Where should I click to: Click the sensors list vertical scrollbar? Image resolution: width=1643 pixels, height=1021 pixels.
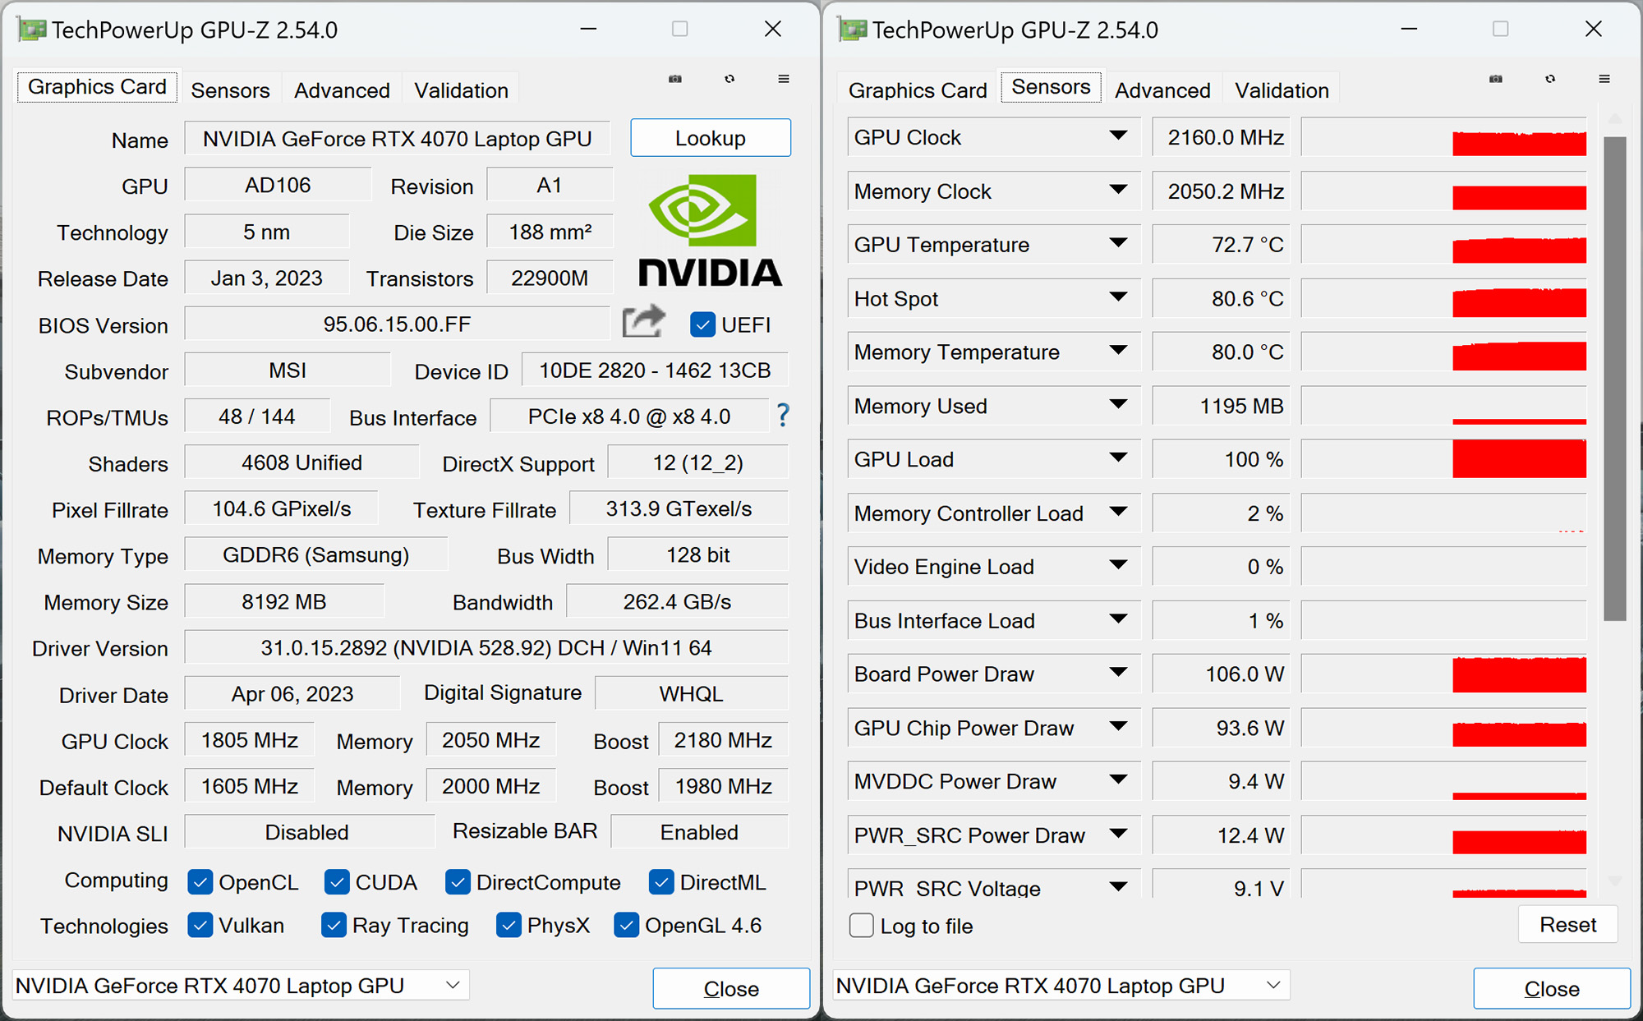tap(1614, 378)
